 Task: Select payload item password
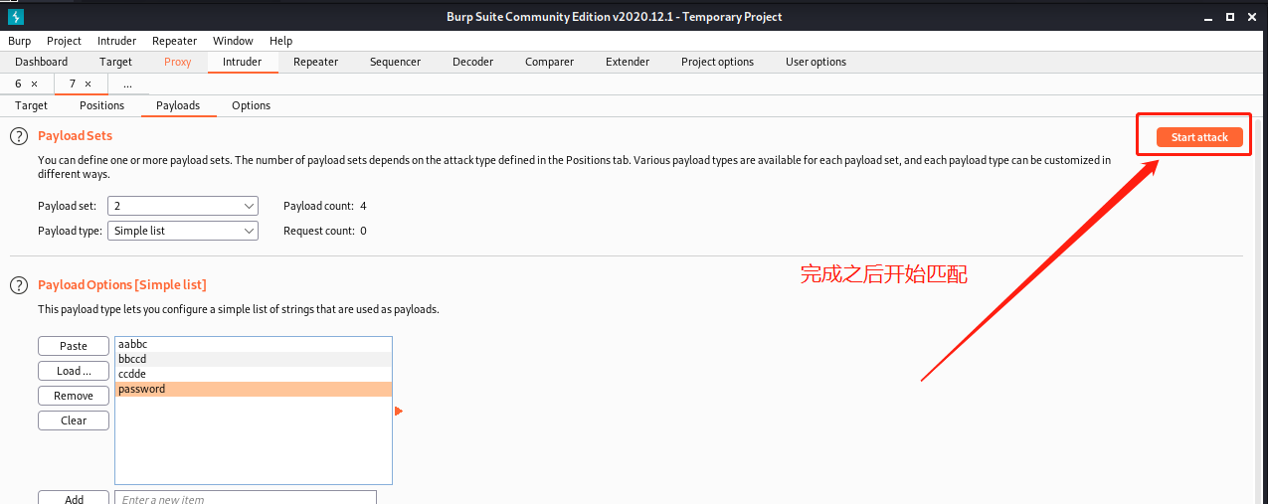pyautogui.click(x=254, y=389)
